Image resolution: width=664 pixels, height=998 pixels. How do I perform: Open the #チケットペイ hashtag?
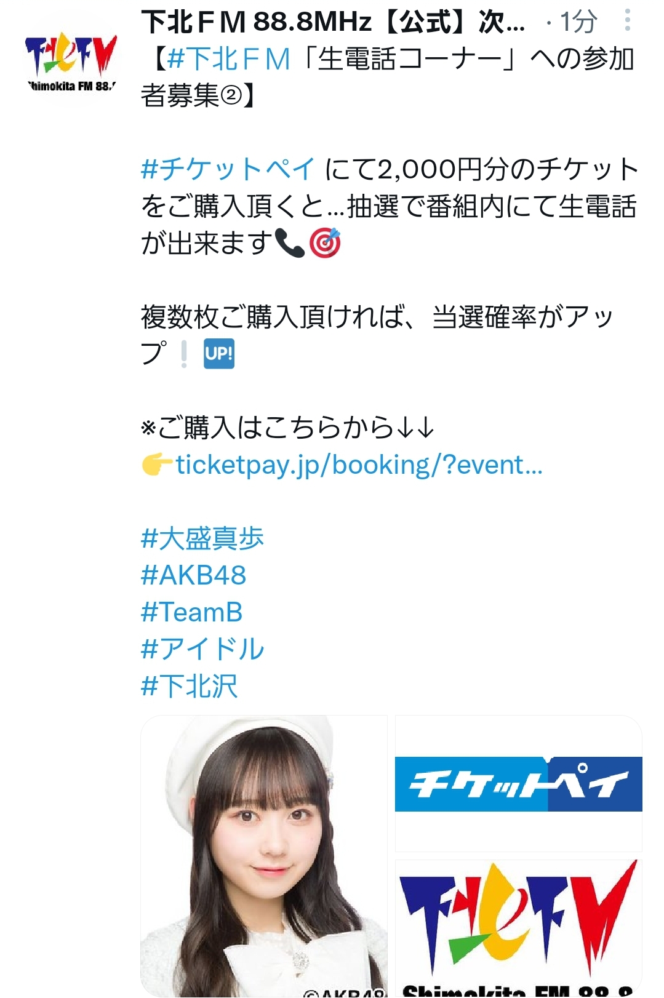pyautogui.click(x=228, y=169)
